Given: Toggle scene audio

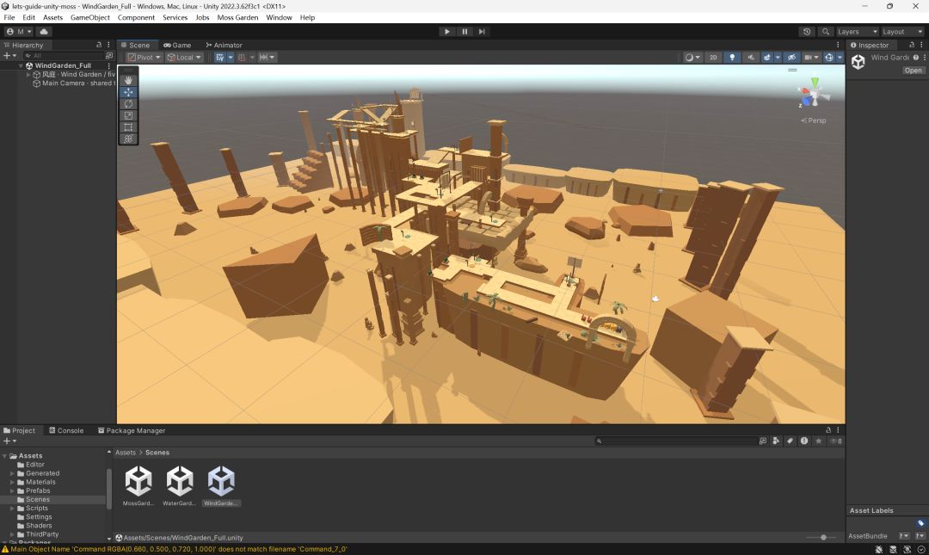Looking at the screenshot, I should [x=751, y=58].
